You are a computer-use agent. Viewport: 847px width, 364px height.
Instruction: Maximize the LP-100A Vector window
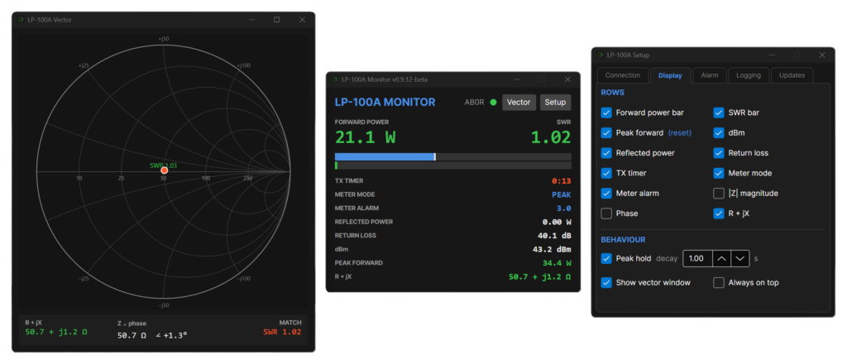pyautogui.click(x=276, y=20)
